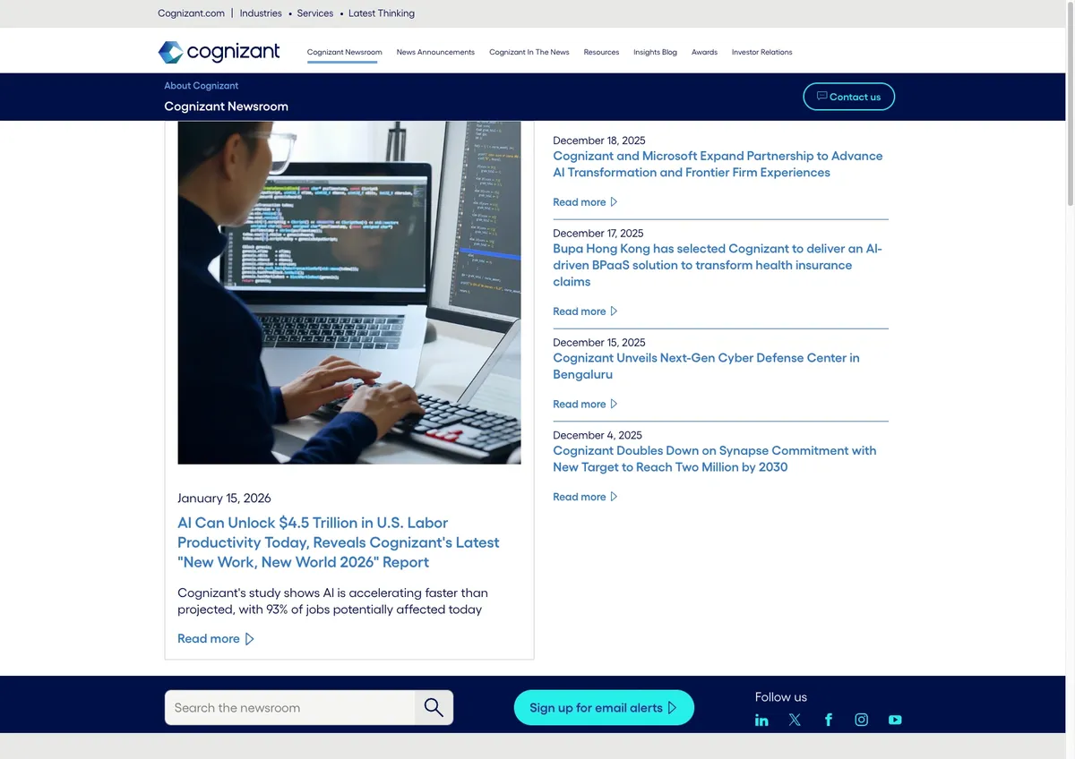Open Cognizant In The News
The image size is (1075, 759).
[529, 52]
